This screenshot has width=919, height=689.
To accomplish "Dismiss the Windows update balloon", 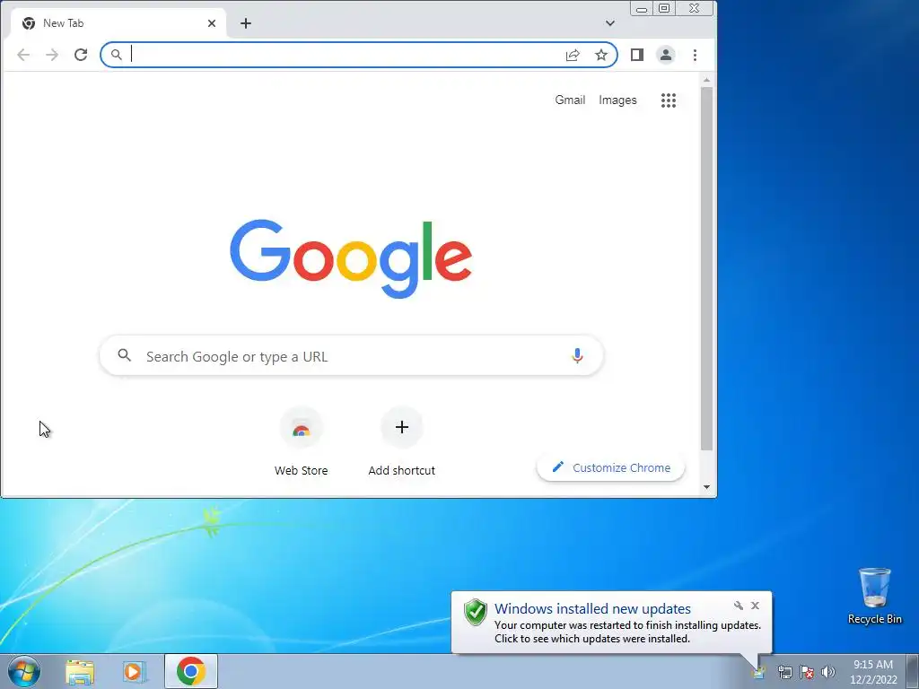I will [x=755, y=606].
